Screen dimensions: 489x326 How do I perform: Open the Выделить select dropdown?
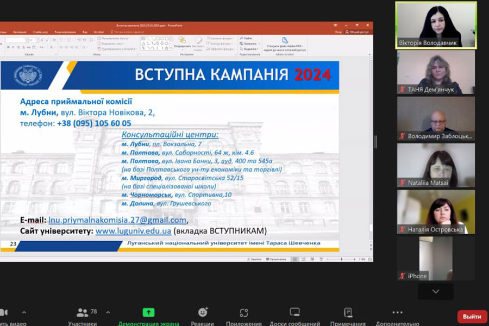coord(249,49)
